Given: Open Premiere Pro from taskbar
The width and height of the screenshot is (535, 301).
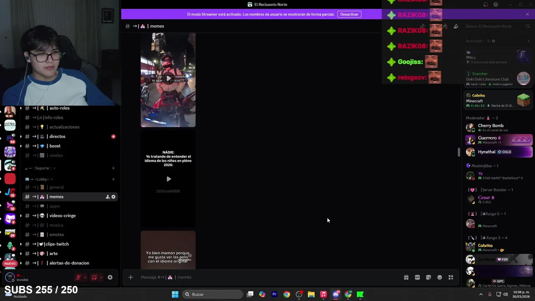Looking at the screenshot, I should tap(274, 294).
